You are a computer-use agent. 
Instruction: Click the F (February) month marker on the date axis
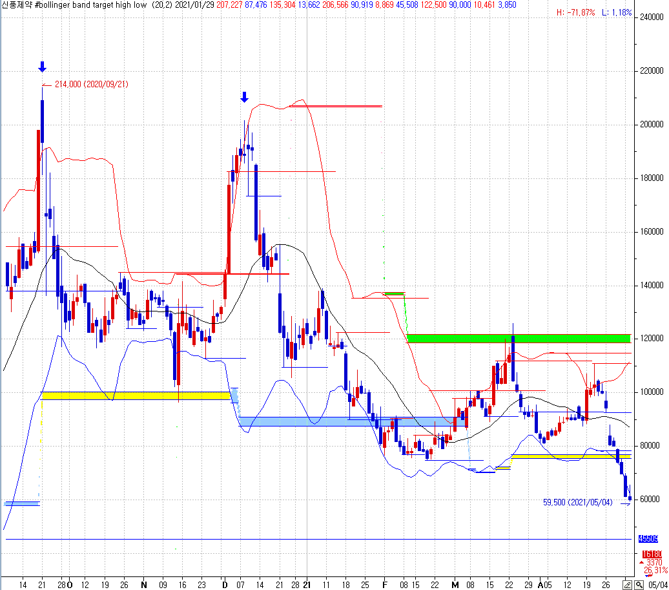(384, 585)
